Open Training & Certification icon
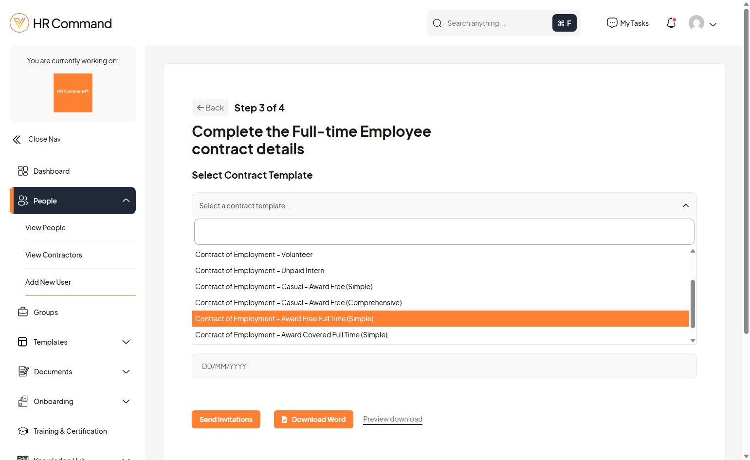This screenshot has height=460, width=750. [22, 431]
